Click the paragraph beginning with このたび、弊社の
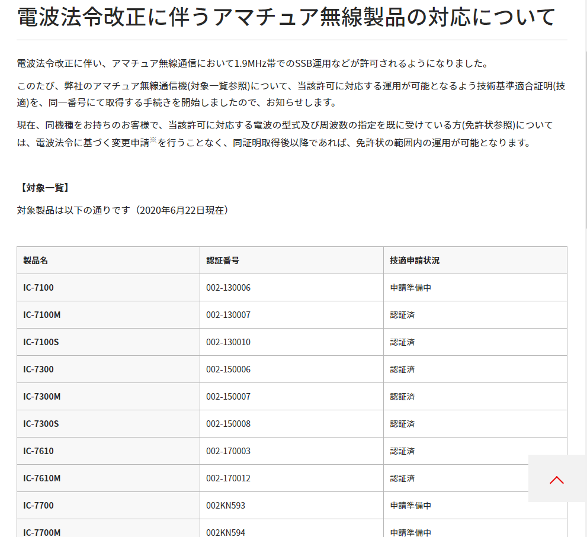This screenshot has height=537, width=587. click(291, 94)
